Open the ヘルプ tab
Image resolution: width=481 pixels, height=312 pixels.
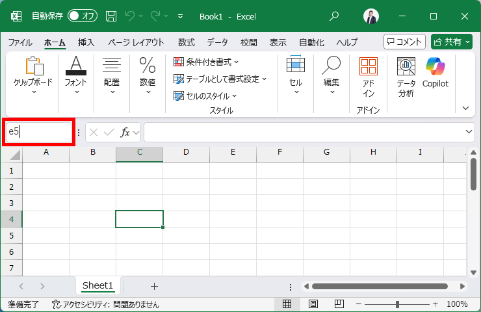point(347,42)
